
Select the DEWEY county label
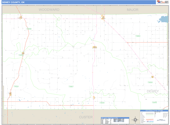pos(153,91)
